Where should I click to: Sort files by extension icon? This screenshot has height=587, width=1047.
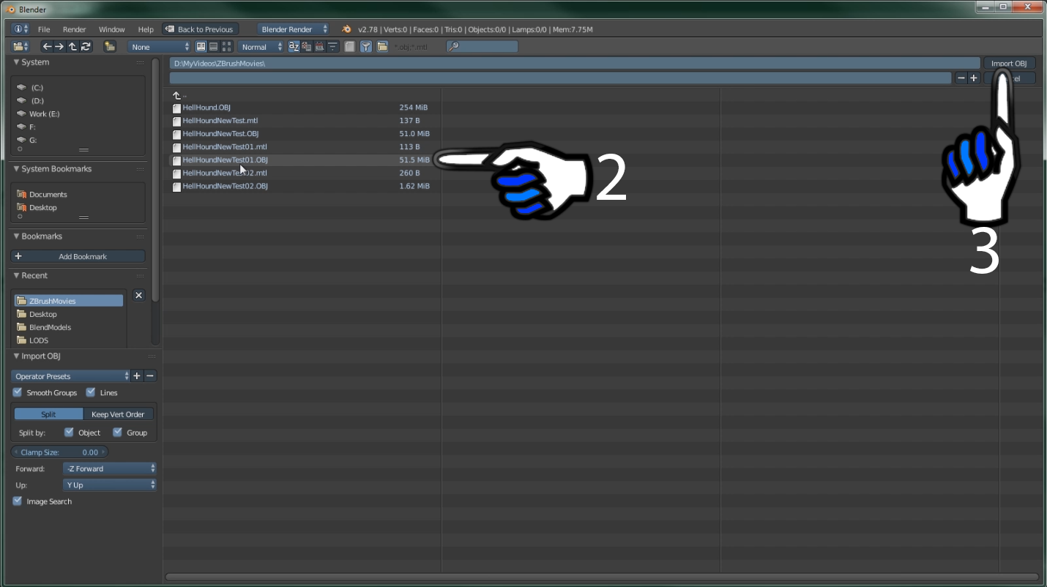(x=306, y=47)
